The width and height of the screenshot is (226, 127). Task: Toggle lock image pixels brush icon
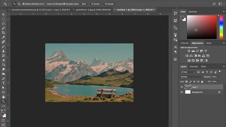coord(190,81)
